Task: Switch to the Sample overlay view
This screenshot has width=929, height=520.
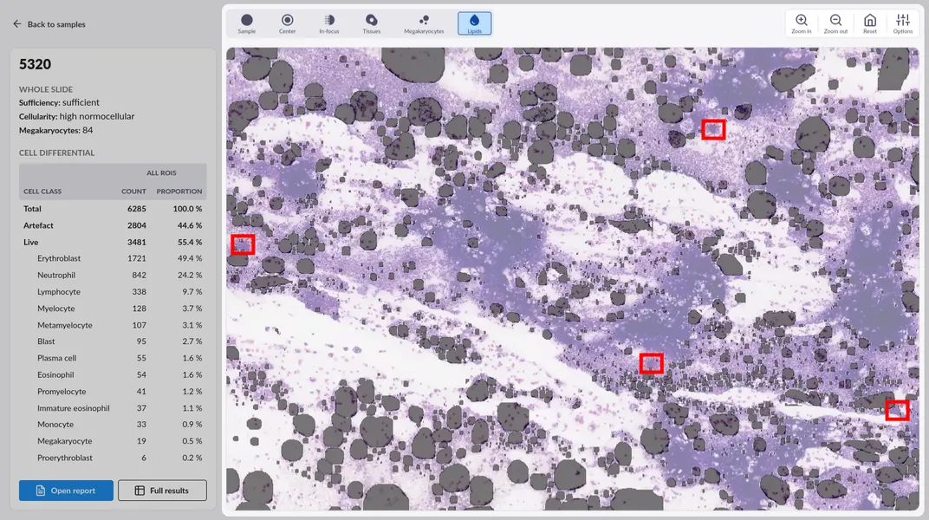Action: [247, 23]
